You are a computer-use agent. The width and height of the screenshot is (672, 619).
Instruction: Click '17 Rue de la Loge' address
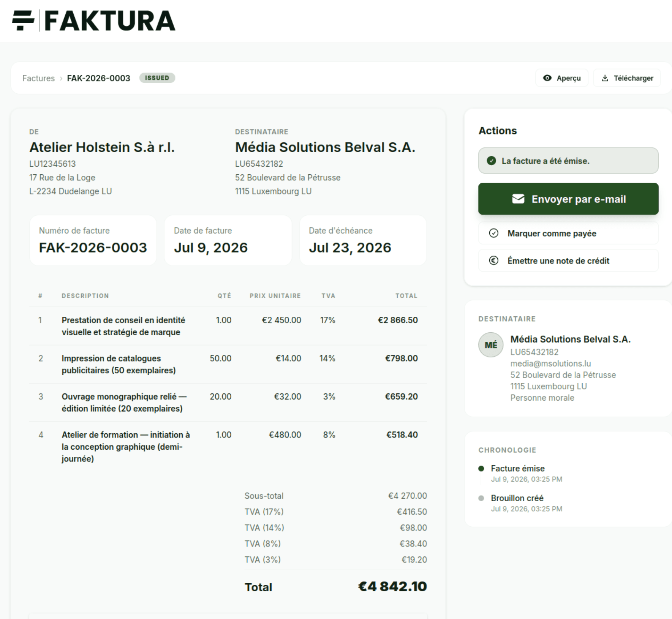tap(62, 177)
